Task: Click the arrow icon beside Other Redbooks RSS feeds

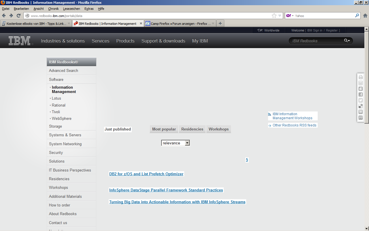Action: tap(270, 126)
